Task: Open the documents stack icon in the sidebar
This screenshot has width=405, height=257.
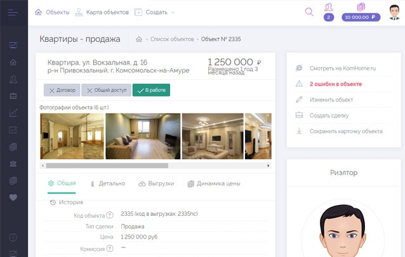Action: click(13, 147)
